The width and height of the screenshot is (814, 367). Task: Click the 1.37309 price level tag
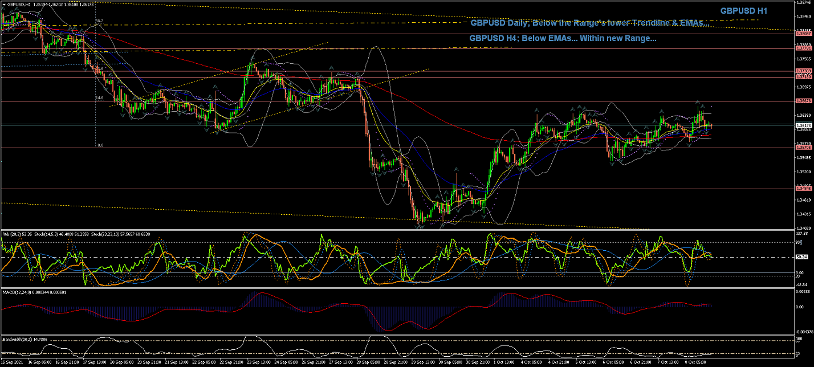(x=804, y=71)
